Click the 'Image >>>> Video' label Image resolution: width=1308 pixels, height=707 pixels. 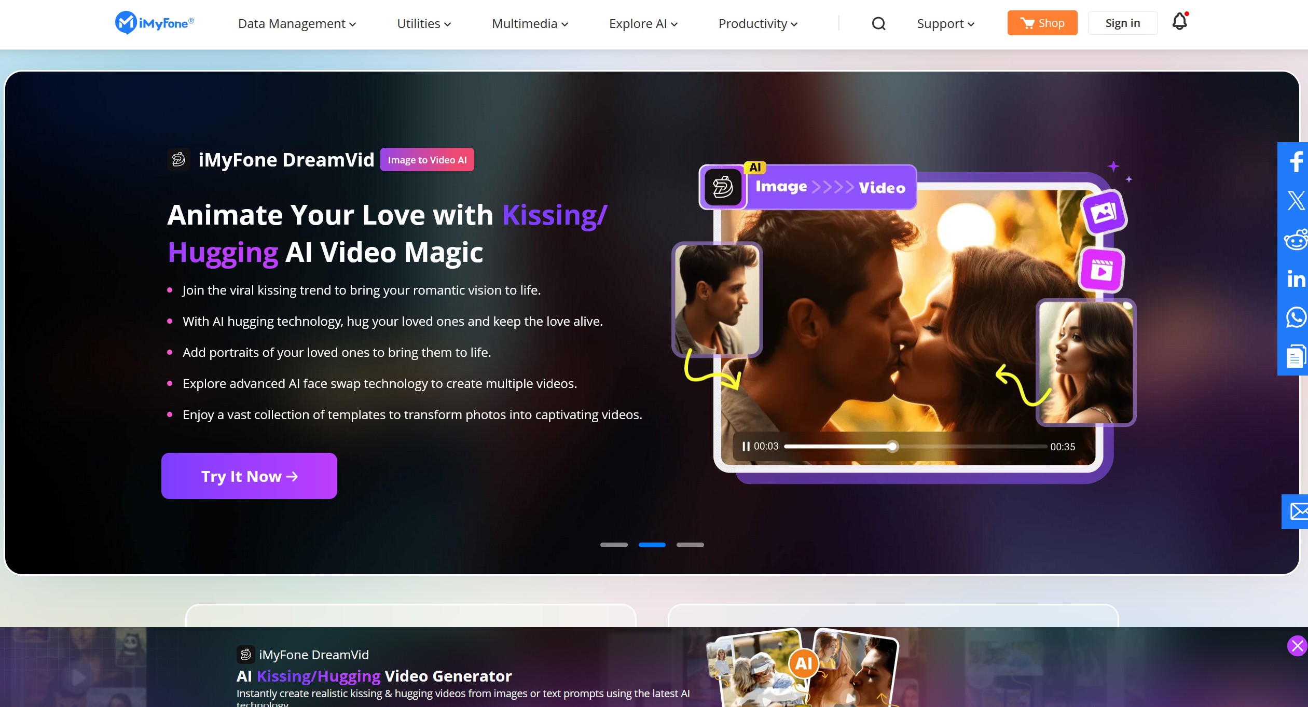pos(830,187)
